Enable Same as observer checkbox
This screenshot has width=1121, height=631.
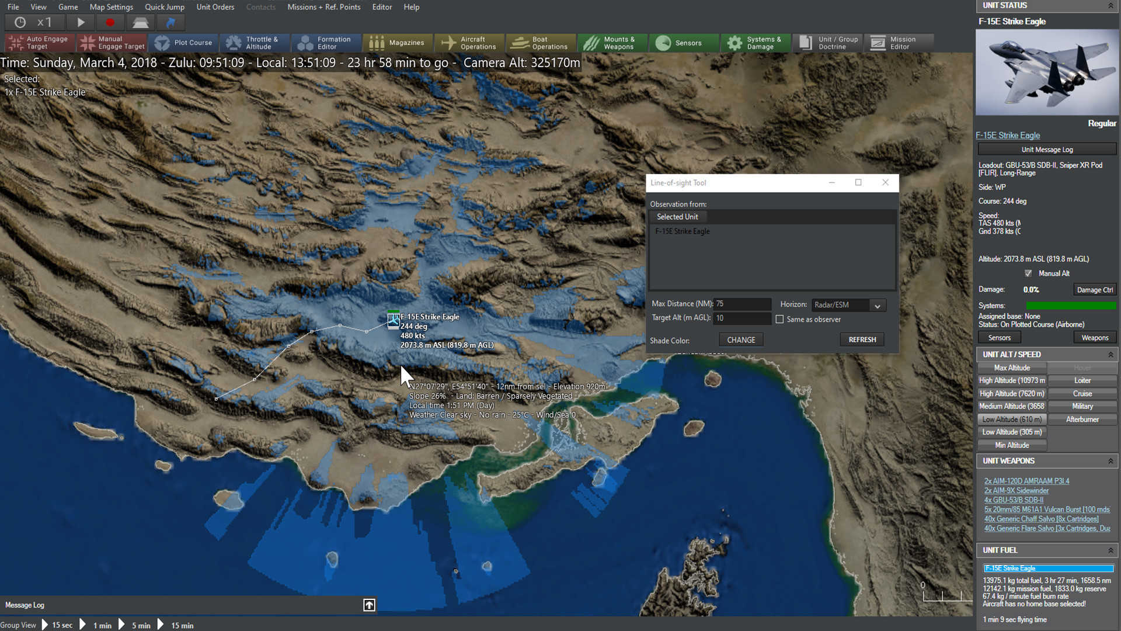[780, 319]
